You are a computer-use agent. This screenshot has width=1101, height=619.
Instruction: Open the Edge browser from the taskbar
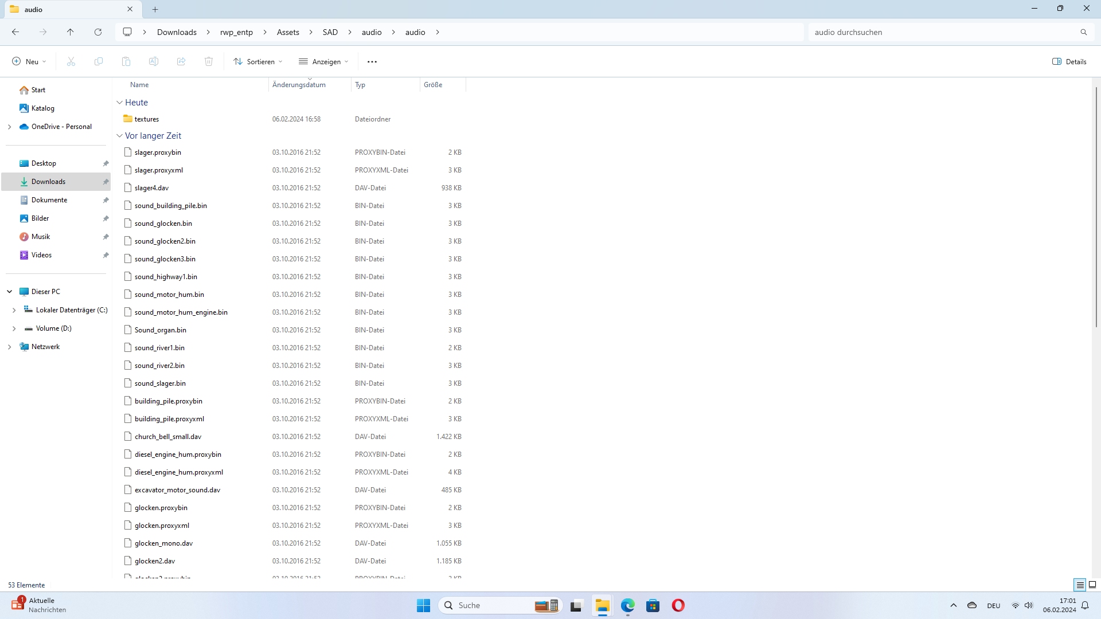[x=627, y=605]
